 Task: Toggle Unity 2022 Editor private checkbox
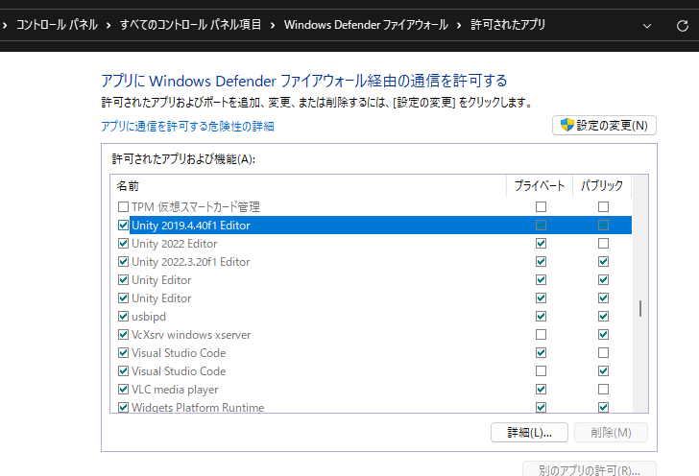(x=541, y=244)
